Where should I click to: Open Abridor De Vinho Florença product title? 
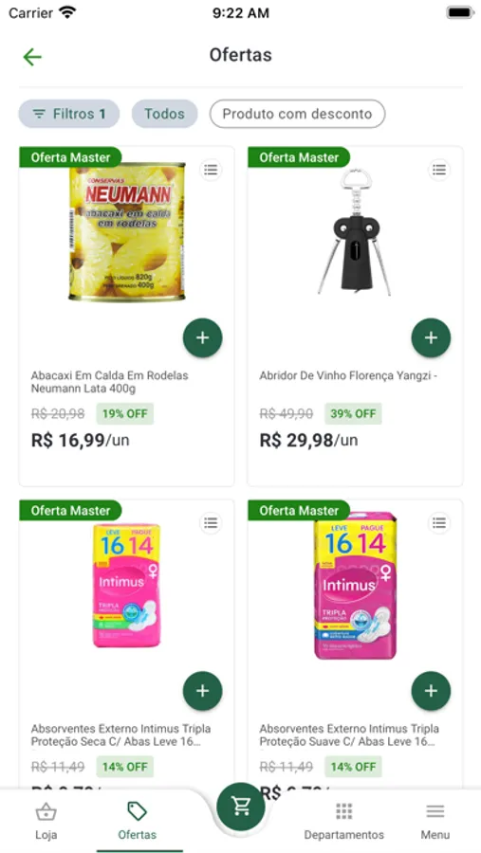[x=349, y=376]
